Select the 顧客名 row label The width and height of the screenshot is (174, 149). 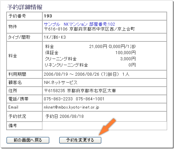click(x=15, y=83)
